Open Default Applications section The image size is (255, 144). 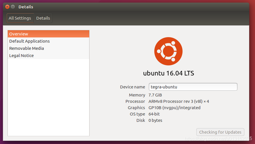48,41
